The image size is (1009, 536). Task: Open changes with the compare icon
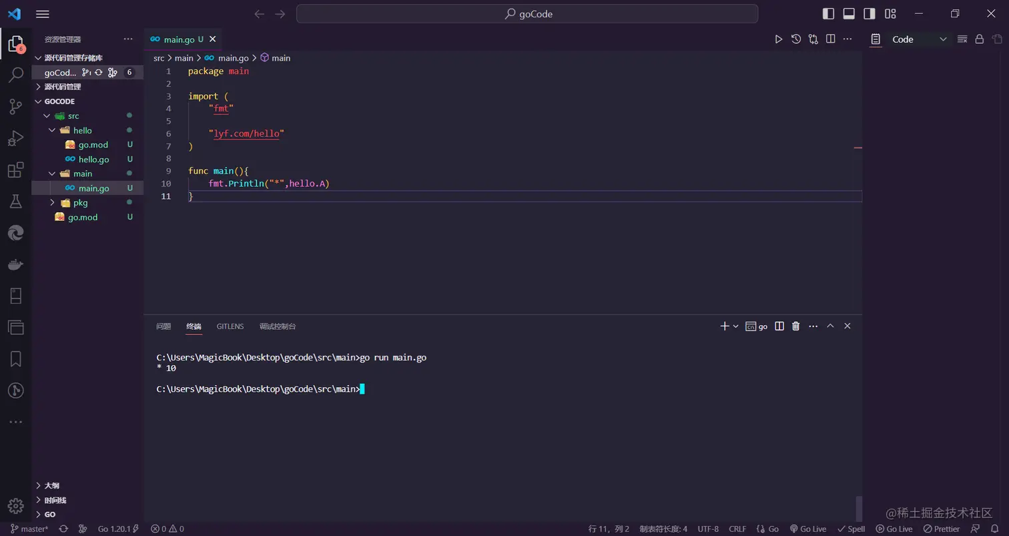813,39
